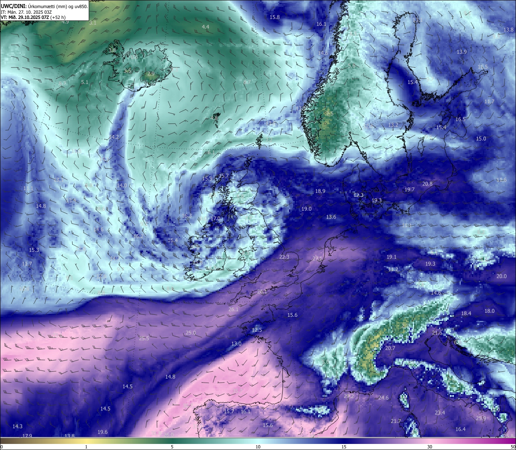This screenshot has height=450, width=516.
Task: Click the 25.0 value over the Bay of Biscay approaches
Action: [191, 333]
